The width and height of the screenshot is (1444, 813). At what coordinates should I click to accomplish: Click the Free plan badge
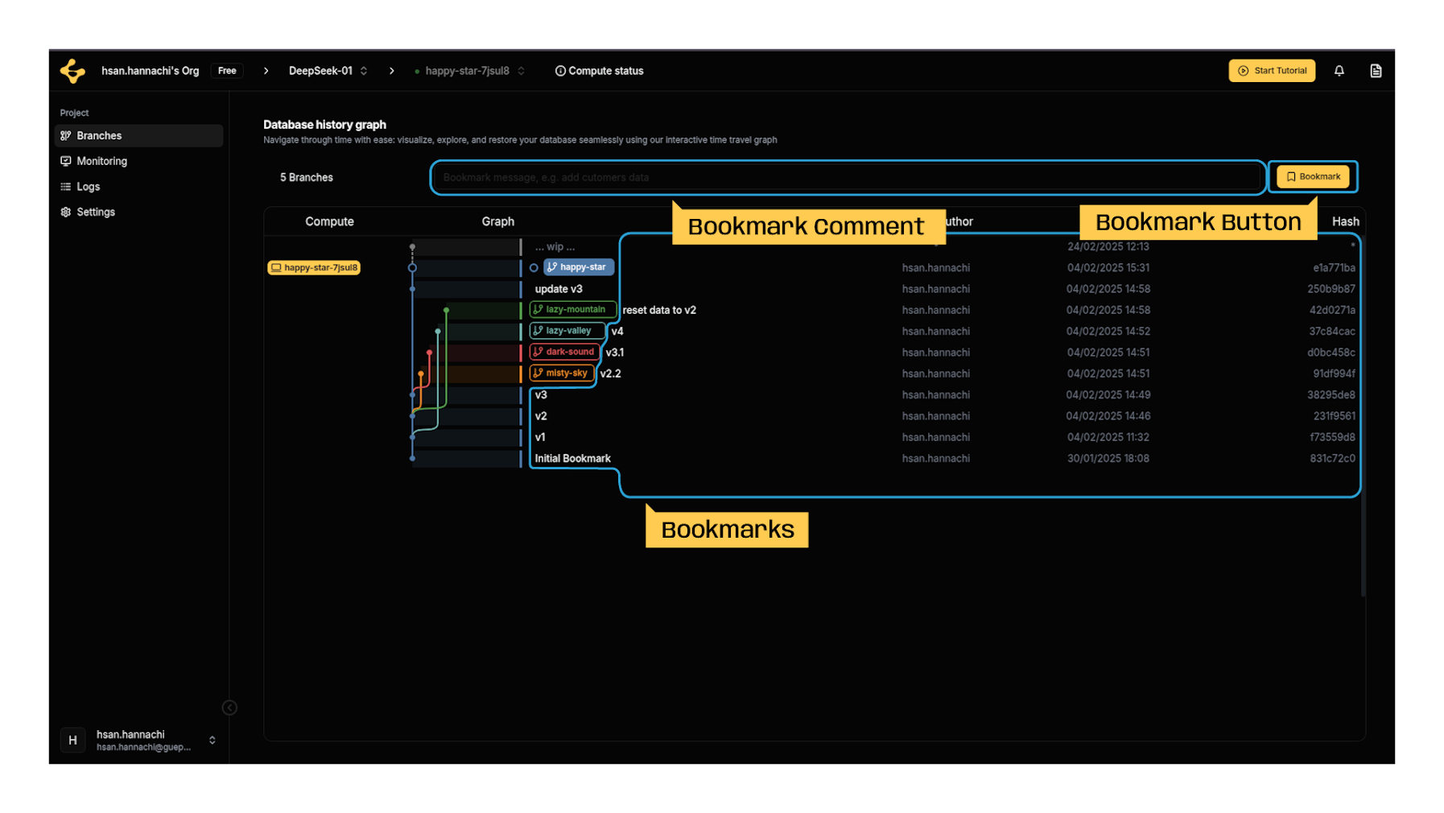click(227, 71)
